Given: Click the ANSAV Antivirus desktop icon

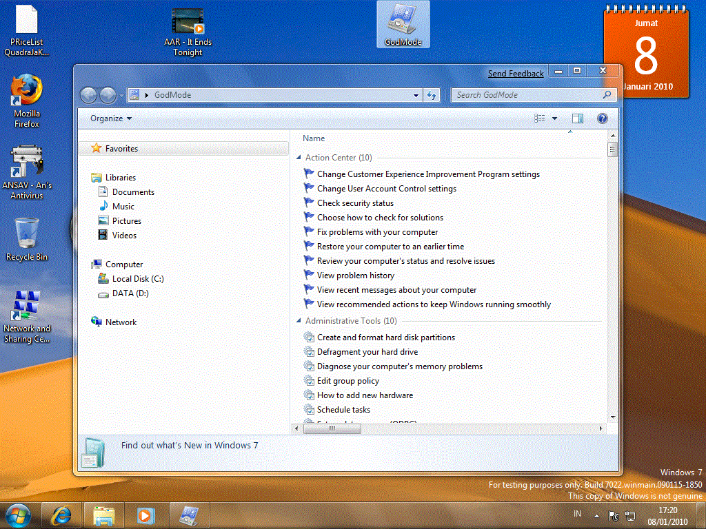Looking at the screenshot, I should click(27, 172).
